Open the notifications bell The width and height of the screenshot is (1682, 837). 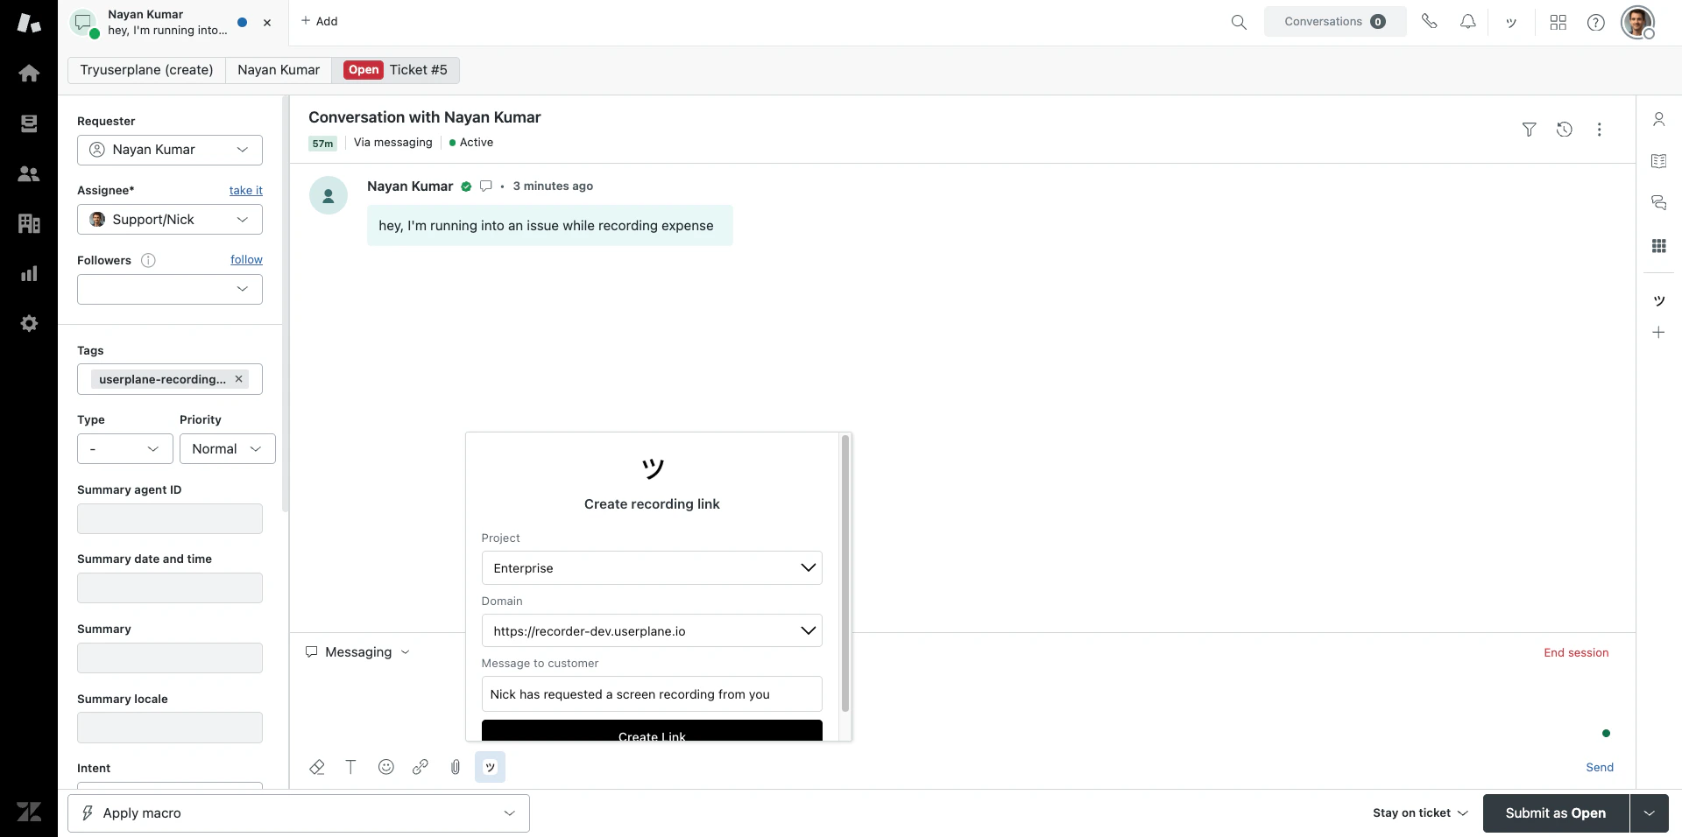pyautogui.click(x=1467, y=21)
